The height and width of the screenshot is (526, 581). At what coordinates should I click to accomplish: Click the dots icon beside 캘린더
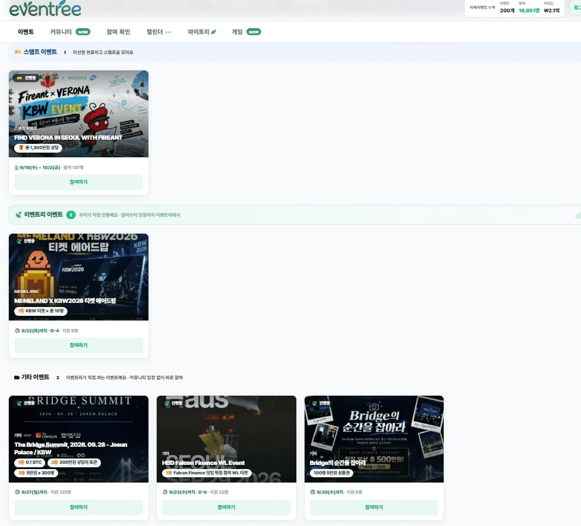(168, 32)
